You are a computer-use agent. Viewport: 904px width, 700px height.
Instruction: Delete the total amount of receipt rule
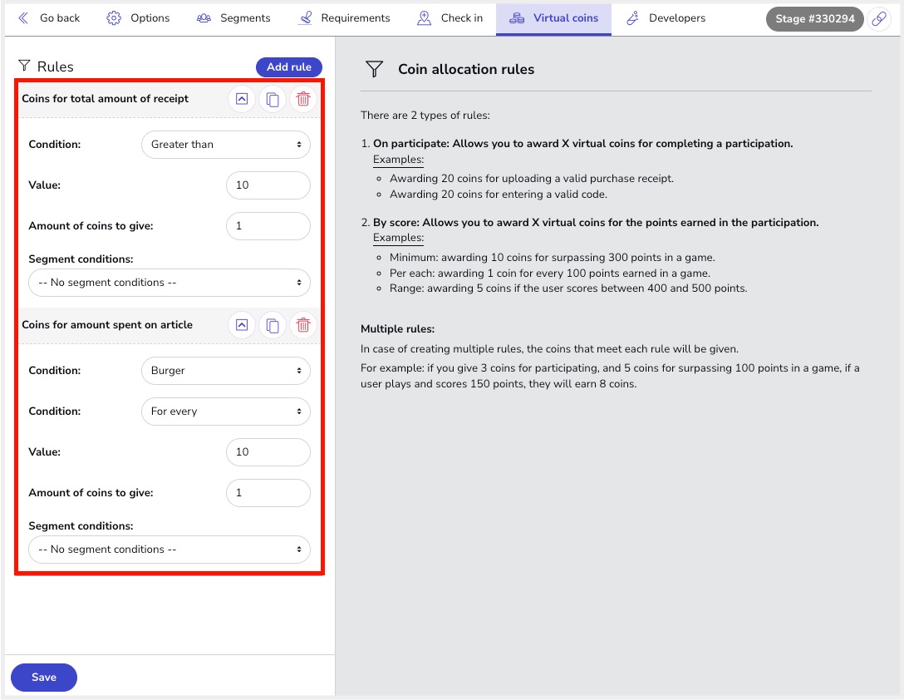(303, 99)
